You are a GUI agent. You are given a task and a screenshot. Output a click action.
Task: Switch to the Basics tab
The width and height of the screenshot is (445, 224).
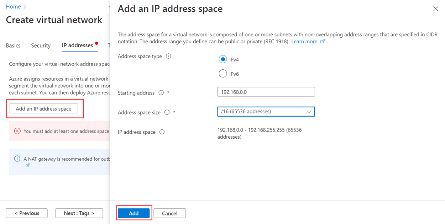[x=13, y=46]
